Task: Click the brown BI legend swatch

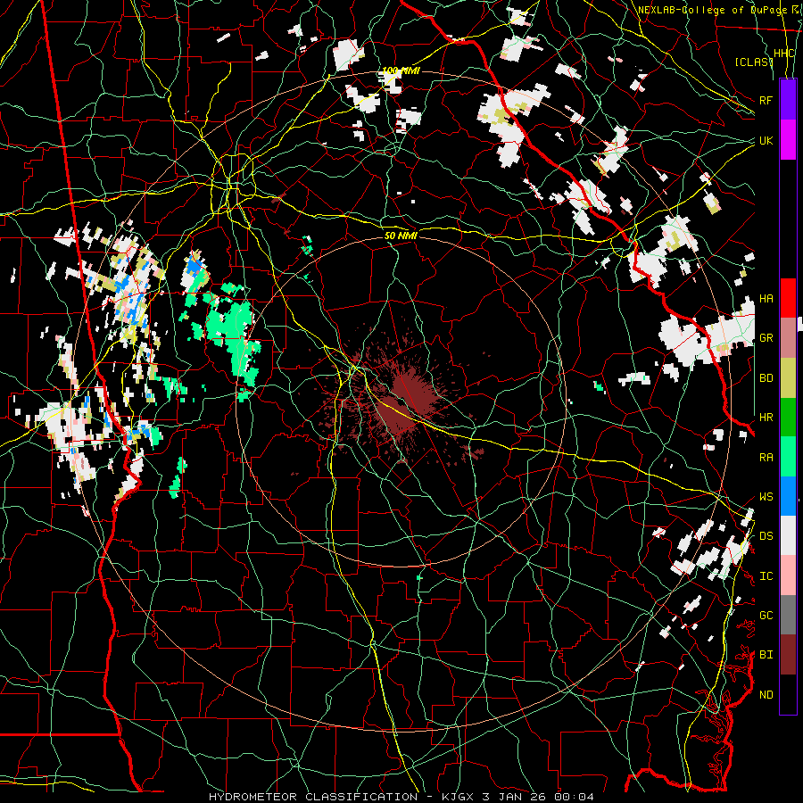Action: coord(788,655)
